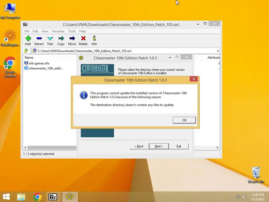Viewport: 269px width, 202px height.
Task: Open Chrome from the taskbar
Action: (x=38, y=197)
